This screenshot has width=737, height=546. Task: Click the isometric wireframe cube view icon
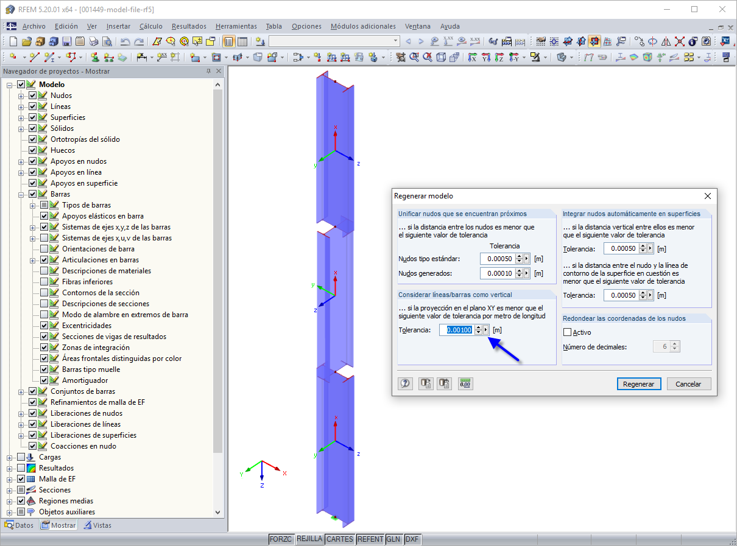pos(441,57)
